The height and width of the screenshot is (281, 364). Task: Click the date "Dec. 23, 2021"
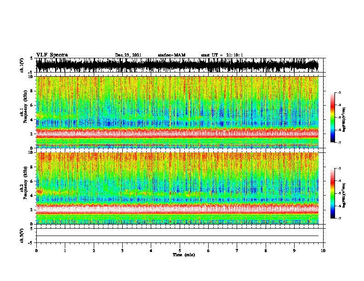click(x=128, y=55)
